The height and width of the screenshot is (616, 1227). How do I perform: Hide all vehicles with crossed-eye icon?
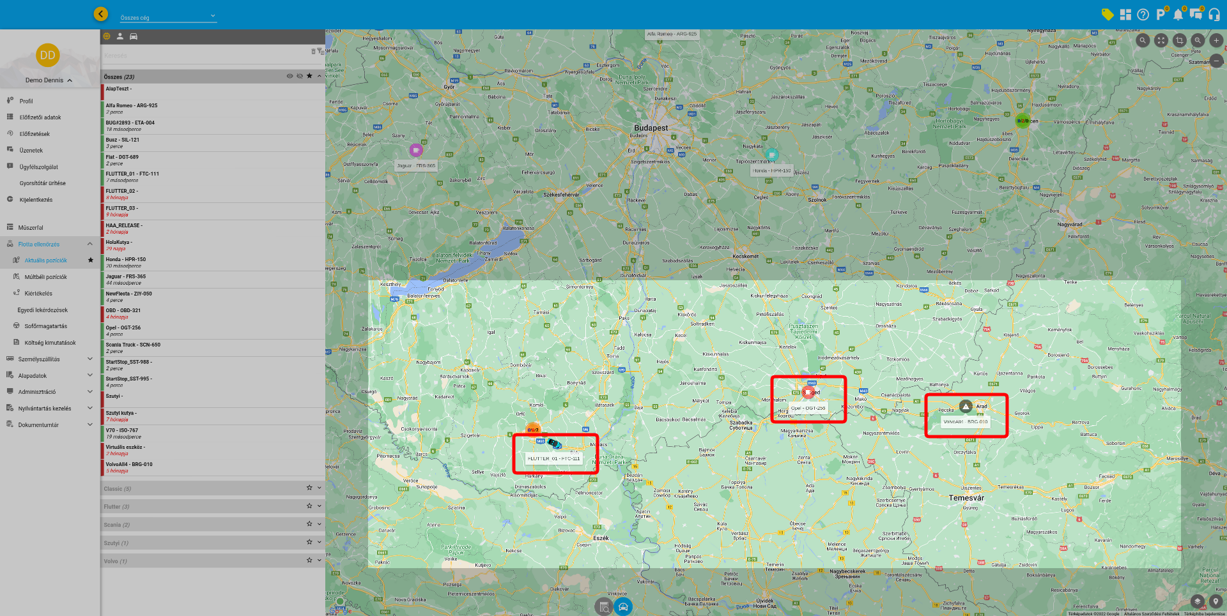pos(300,76)
